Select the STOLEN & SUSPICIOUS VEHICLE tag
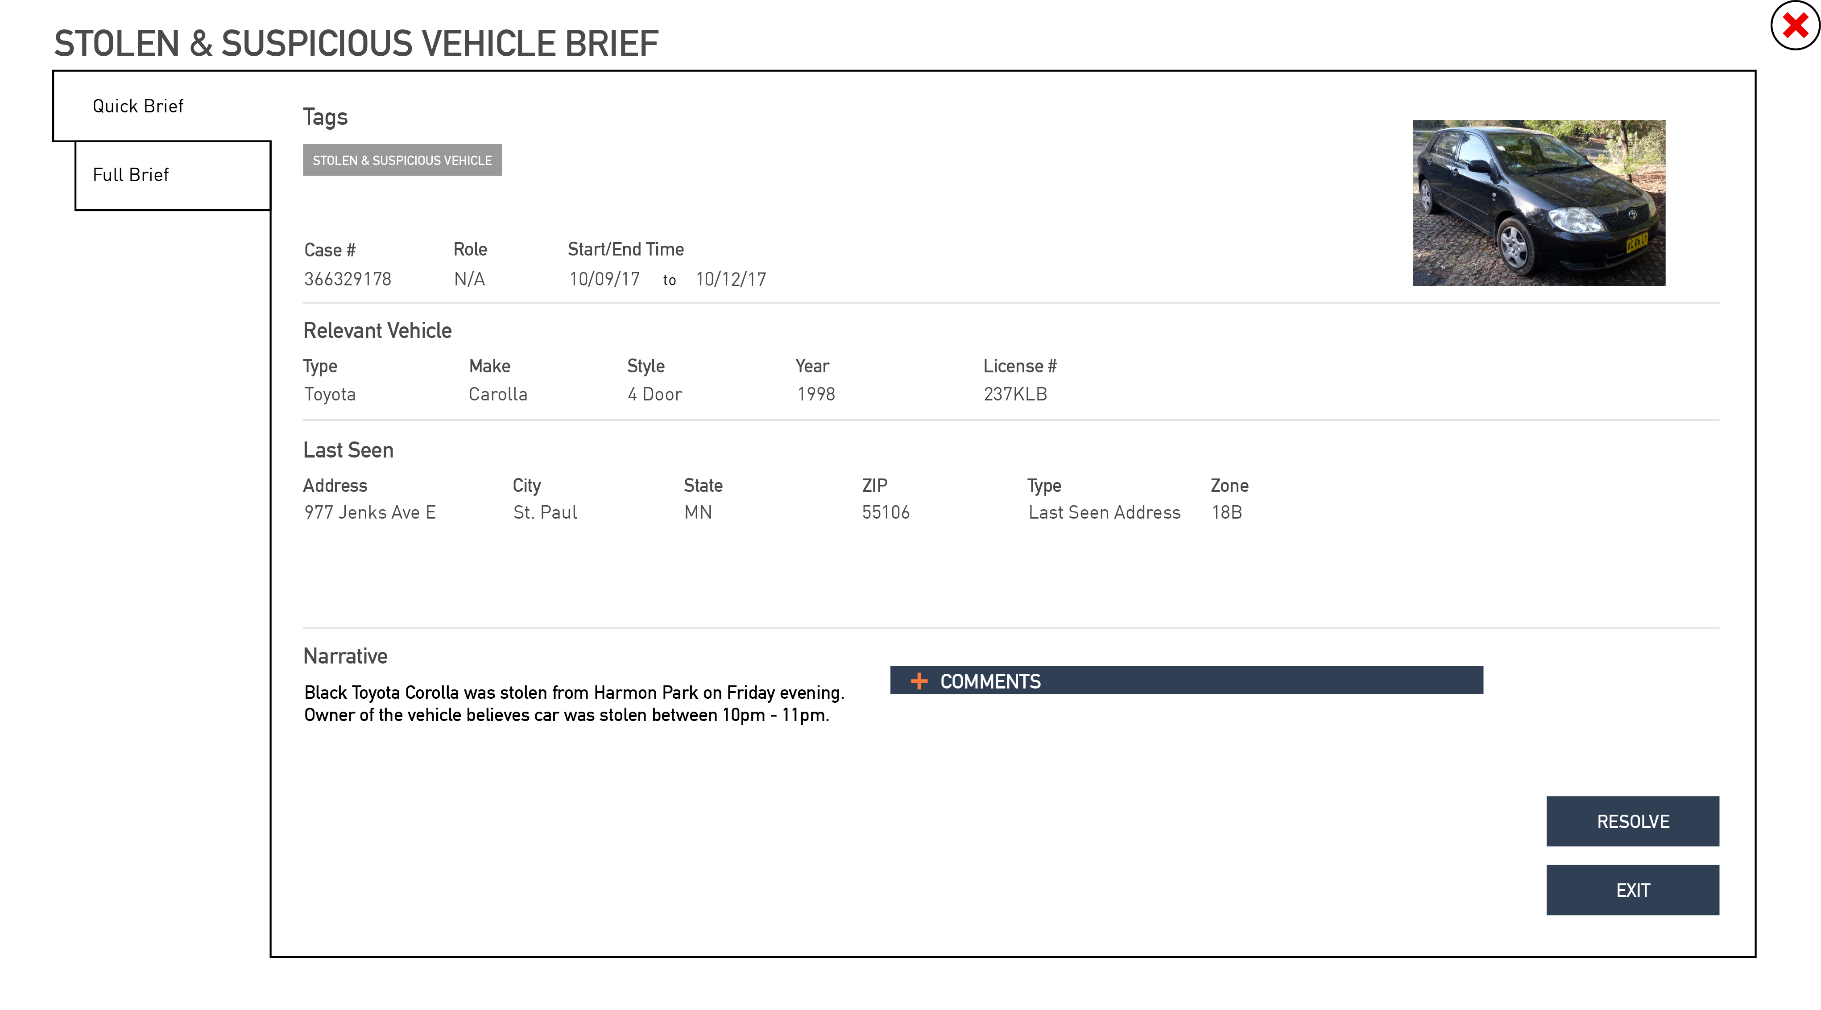This screenshot has width=1821, height=1010. tap(402, 161)
